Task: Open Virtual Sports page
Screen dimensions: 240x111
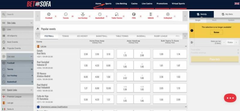Action: pos(178,4)
